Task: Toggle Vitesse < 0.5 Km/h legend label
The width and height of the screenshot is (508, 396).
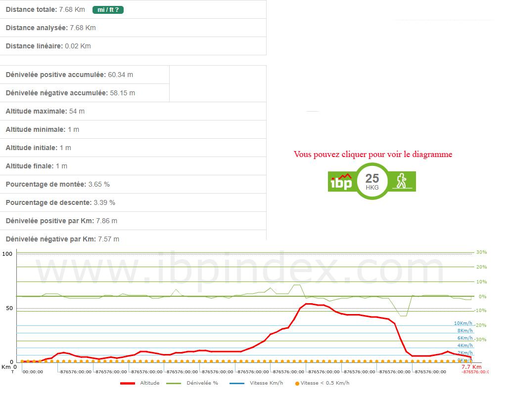Action: (325, 383)
